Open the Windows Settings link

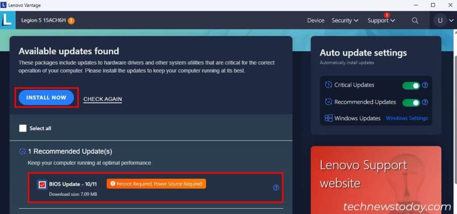tap(407, 118)
